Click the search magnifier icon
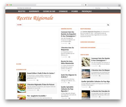Viewport: 126px width, 107px height. [x=108, y=8]
